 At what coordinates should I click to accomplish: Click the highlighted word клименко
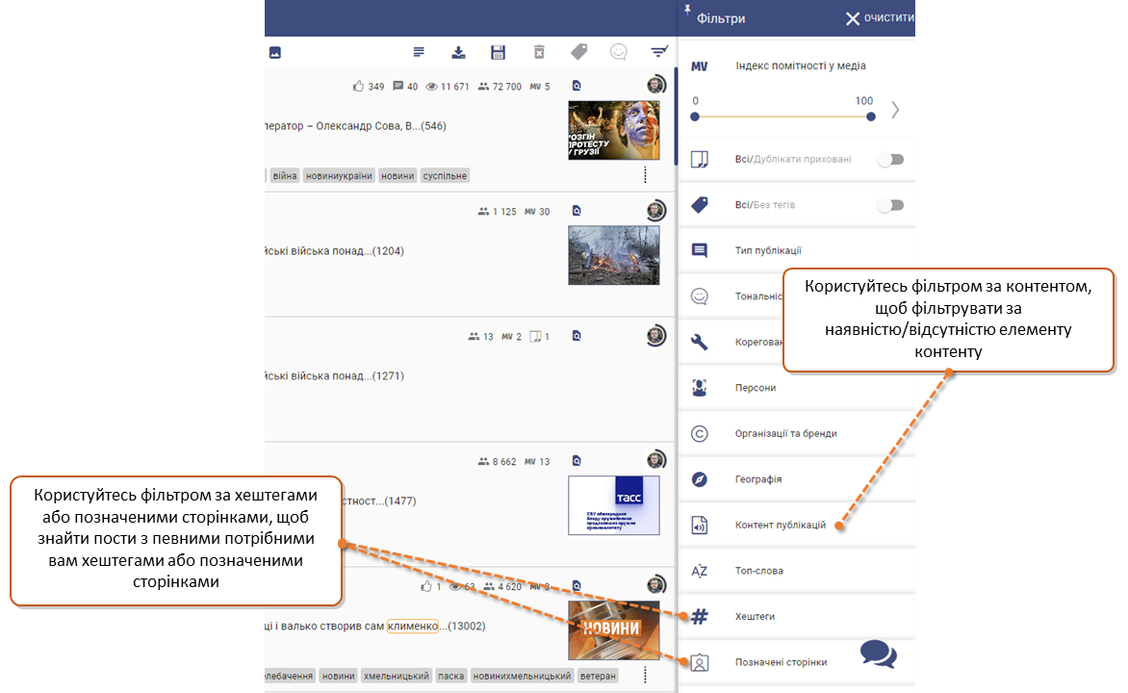click(413, 626)
